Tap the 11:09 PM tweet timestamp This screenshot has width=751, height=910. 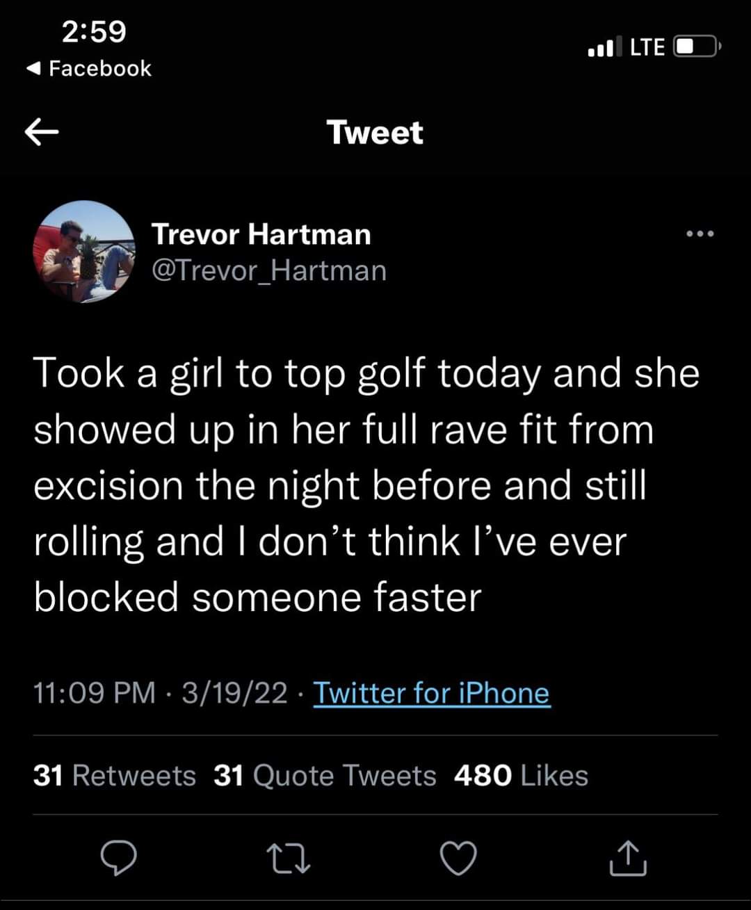pos(95,693)
